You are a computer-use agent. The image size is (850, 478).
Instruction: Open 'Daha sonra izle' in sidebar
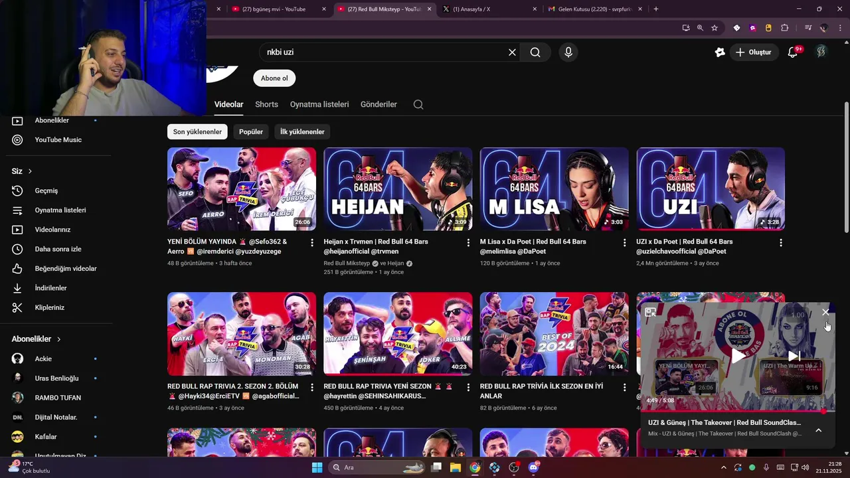tap(58, 249)
